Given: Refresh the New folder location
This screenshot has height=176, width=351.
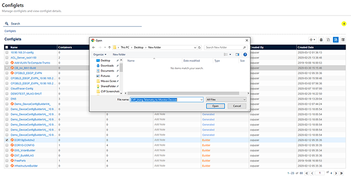Looking at the screenshot, I should 199,47.
